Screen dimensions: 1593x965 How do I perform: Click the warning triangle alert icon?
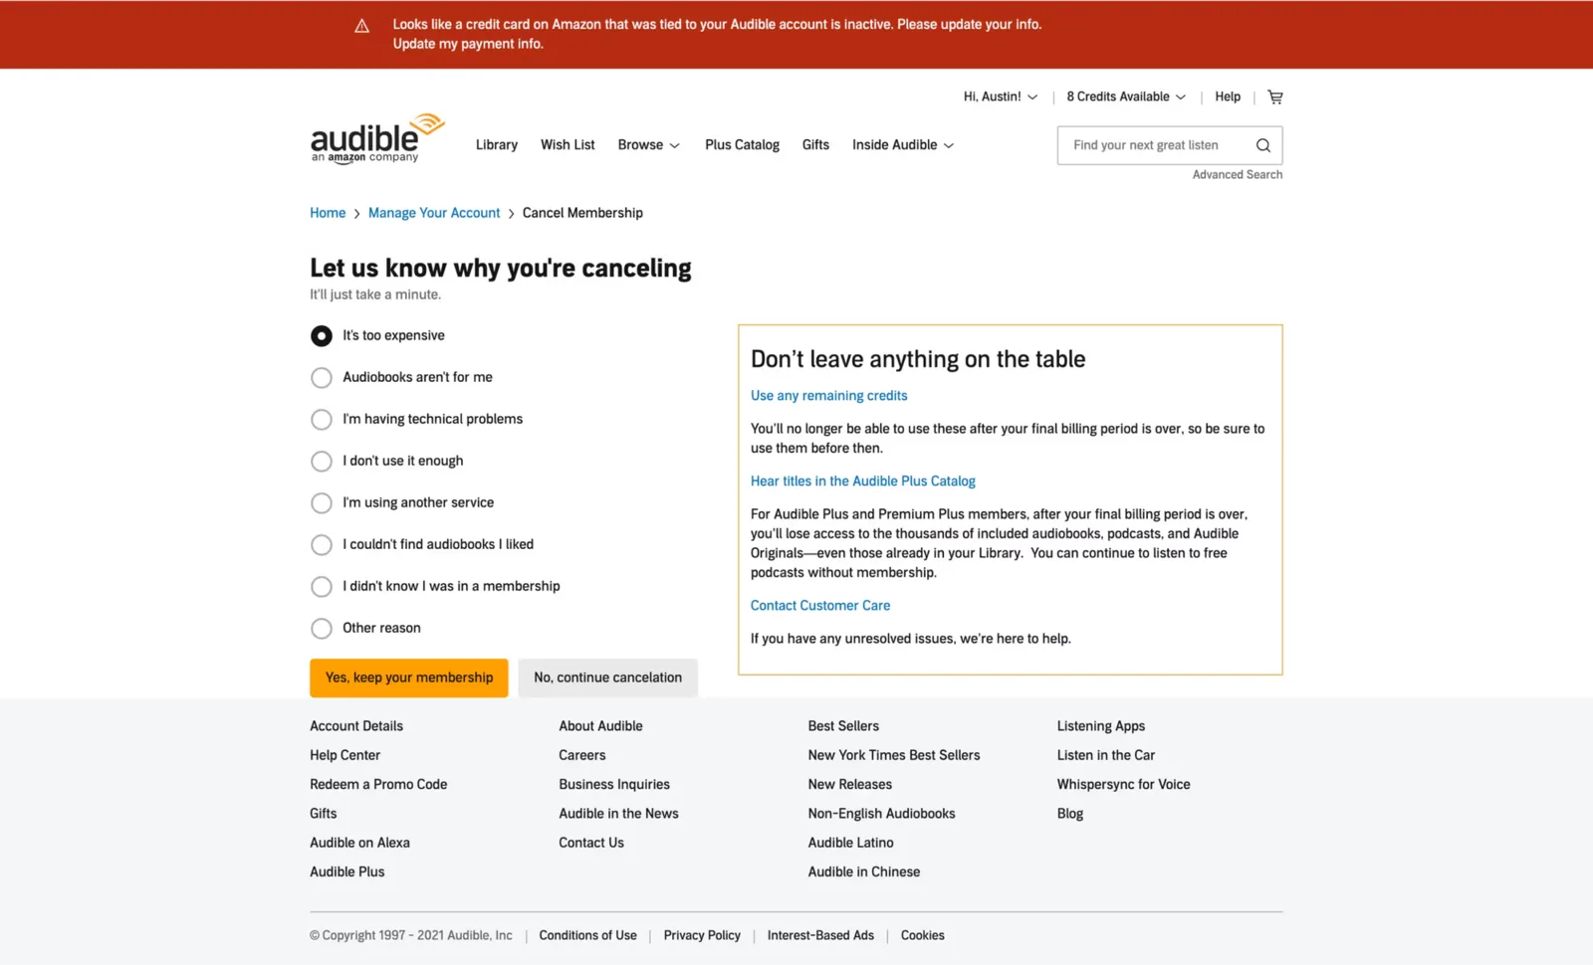pyautogui.click(x=362, y=26)
